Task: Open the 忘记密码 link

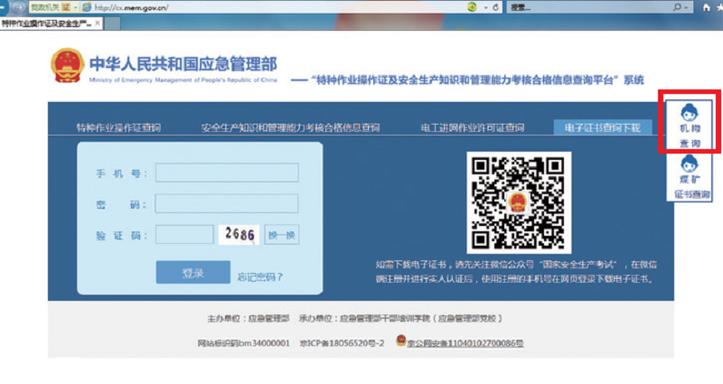Action: 260,276
